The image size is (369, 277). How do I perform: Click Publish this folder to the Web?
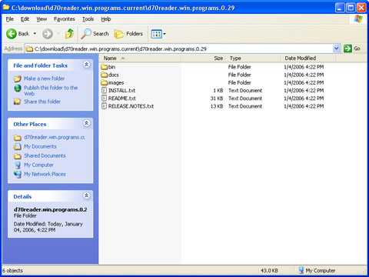point(51,91)
